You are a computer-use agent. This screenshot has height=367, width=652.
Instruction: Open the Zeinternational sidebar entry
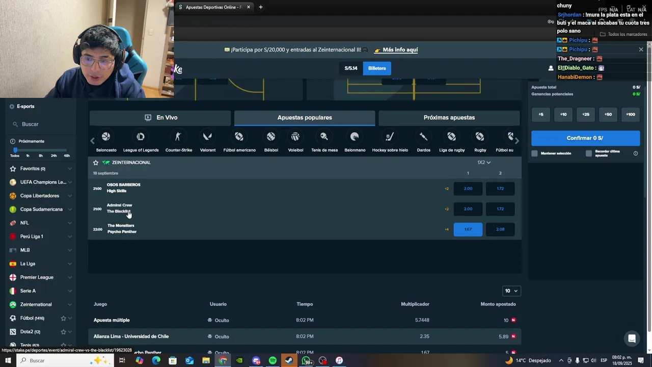pos(36,304)
